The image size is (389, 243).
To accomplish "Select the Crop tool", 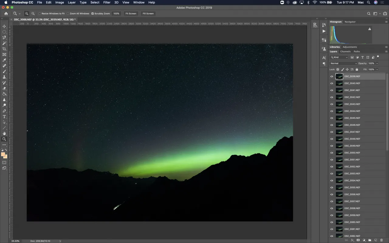I will [x=4, y=49].
